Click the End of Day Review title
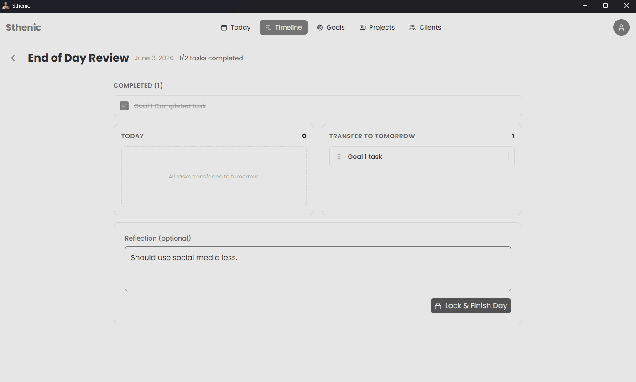Viewport: 636px width, 382px height. [78, 58]
